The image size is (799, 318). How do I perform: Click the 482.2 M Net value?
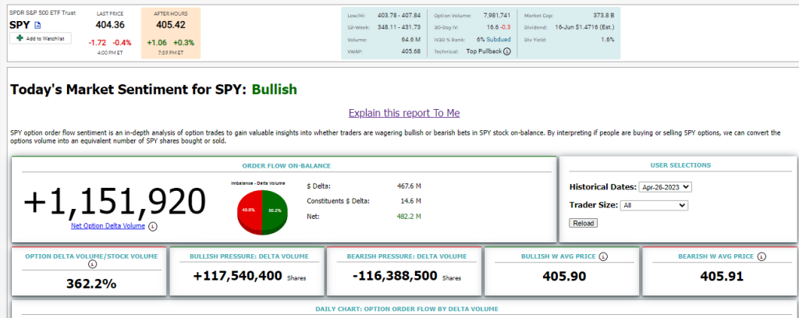pyautogui.click(x=409, y=216)
